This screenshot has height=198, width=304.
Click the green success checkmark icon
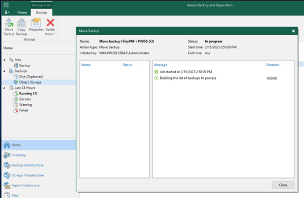pos(156,72)
